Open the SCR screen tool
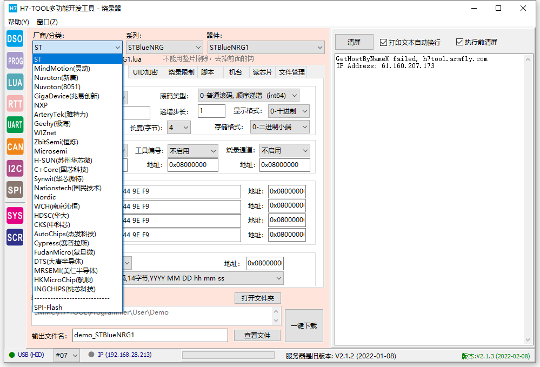This screenshot has height=367, width=540. (15, 237)
